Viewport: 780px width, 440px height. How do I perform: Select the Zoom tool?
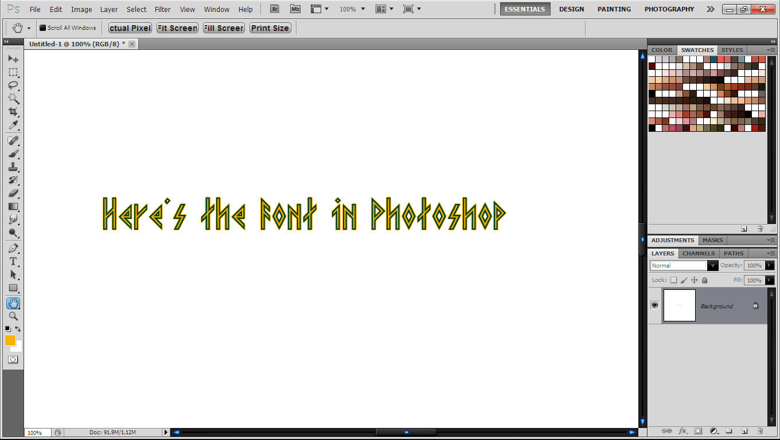point(13,316)
